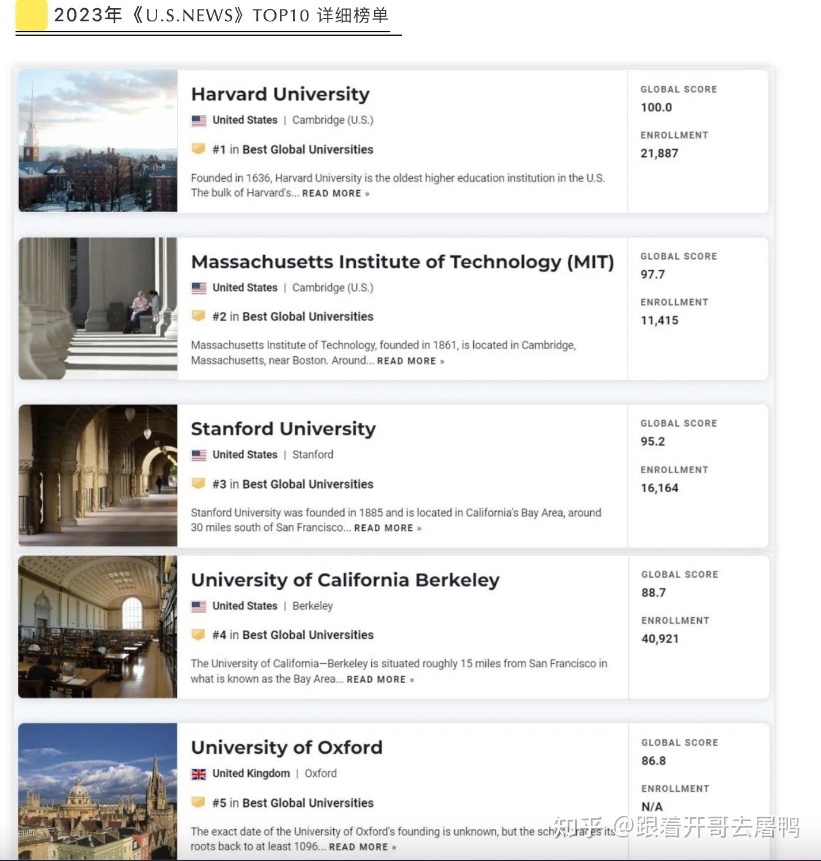This screenshot has width=821, height=861.
Task: Click the Harvard campus photo thumbnail
Action: click(x=98, y=141)
